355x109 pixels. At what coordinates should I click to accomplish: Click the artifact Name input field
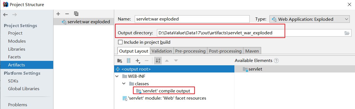click(192, 19)
